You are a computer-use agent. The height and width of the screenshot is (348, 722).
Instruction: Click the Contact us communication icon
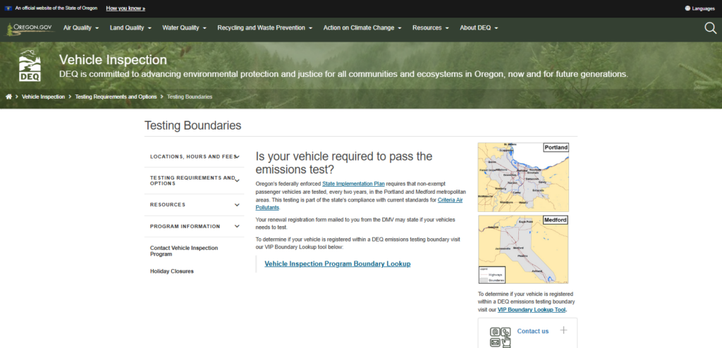(500, 336)
